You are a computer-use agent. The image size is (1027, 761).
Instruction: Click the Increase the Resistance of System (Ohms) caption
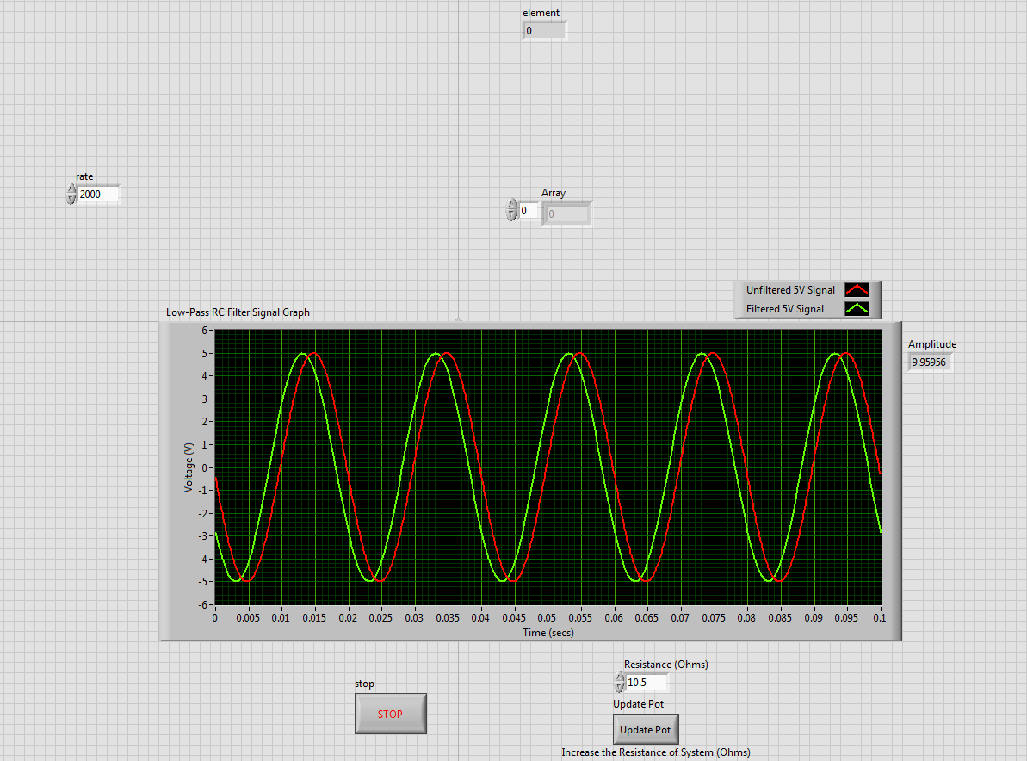[656, 752]
